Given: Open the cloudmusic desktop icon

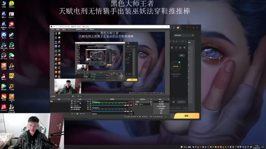Looking at the screenshot, I should [4, 108].
